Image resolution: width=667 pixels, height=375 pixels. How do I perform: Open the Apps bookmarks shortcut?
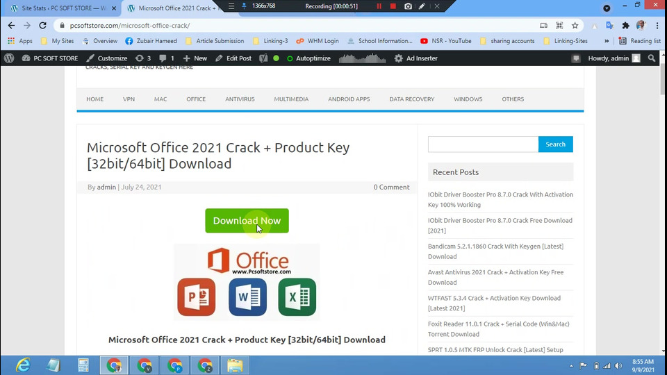tap(20, 41)
